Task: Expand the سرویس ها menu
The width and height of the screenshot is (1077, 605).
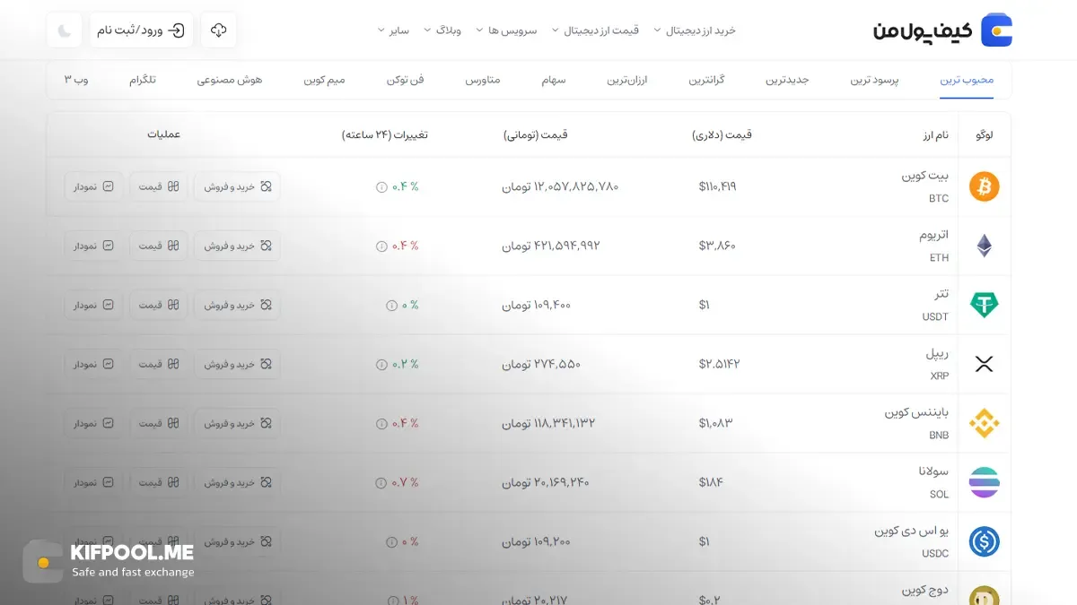Action: (506, 30)
